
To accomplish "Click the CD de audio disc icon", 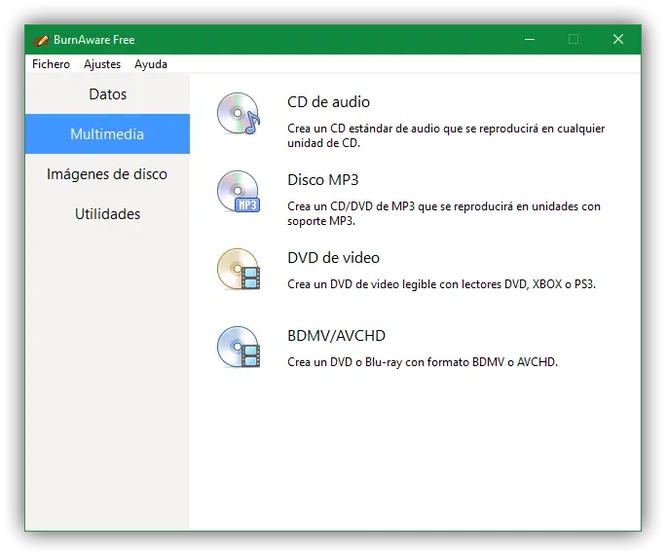I will tap(239, 113).
